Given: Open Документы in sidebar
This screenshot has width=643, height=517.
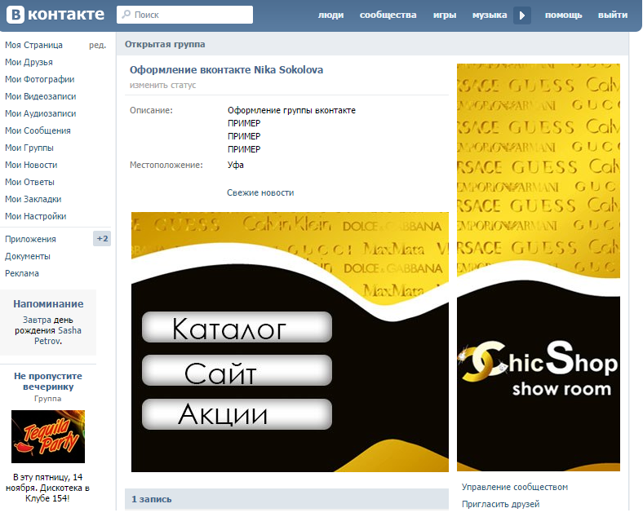Looking at the screenshot, I should click(28, 256).
